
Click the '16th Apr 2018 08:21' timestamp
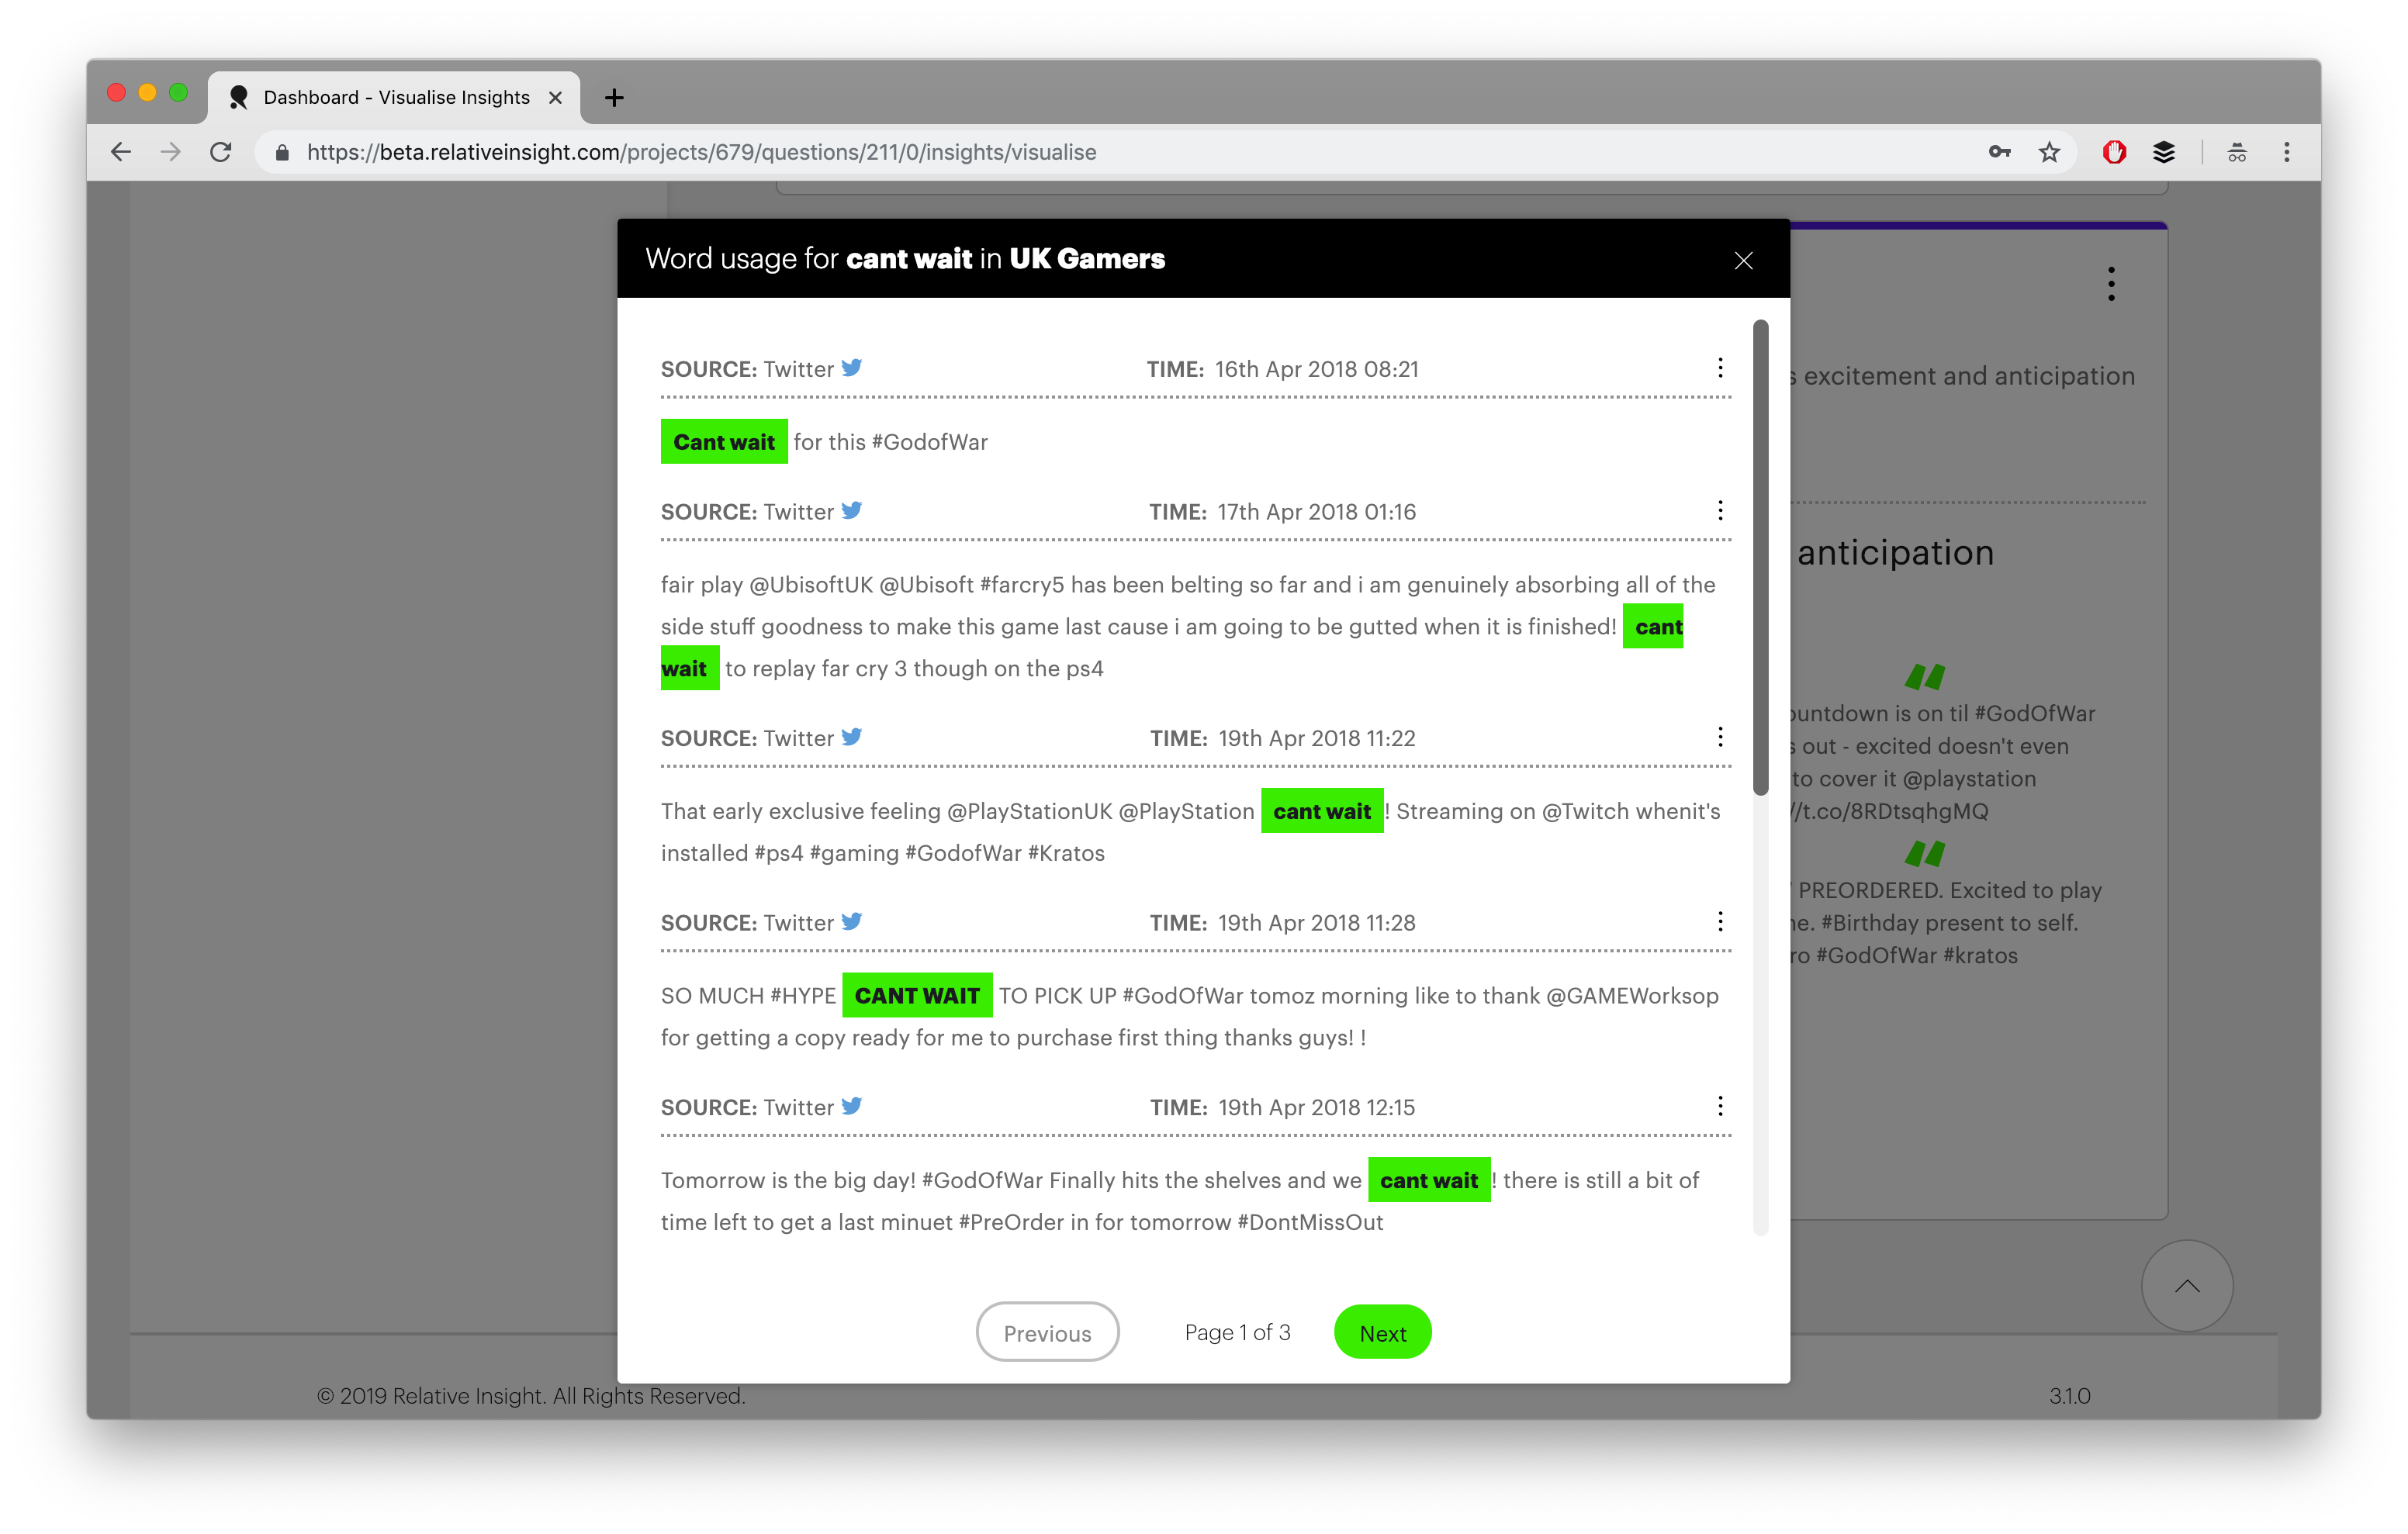click(1316, 369)
